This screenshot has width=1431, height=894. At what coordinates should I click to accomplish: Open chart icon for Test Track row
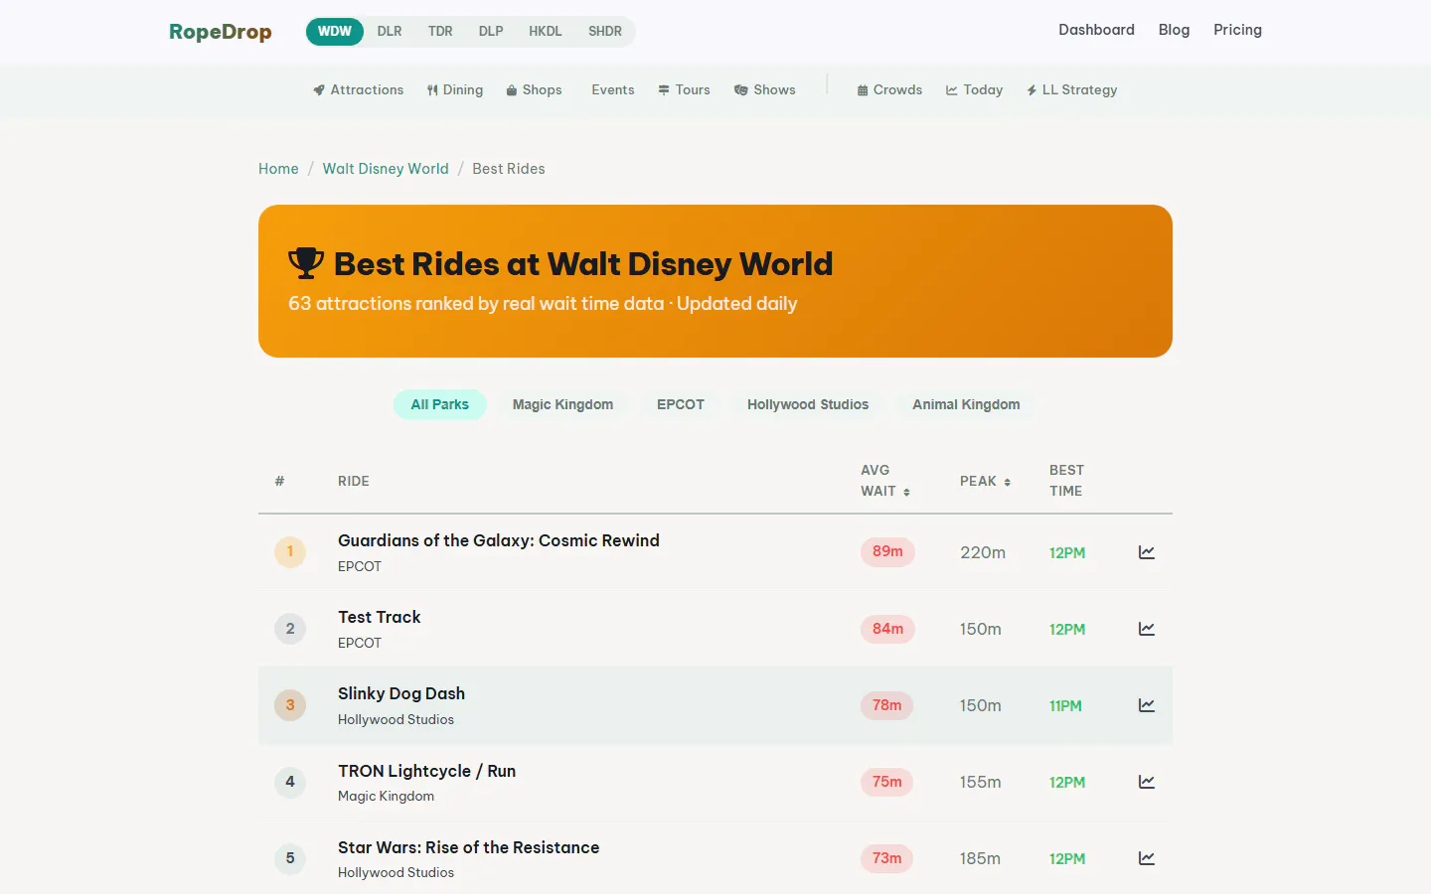1146,629
